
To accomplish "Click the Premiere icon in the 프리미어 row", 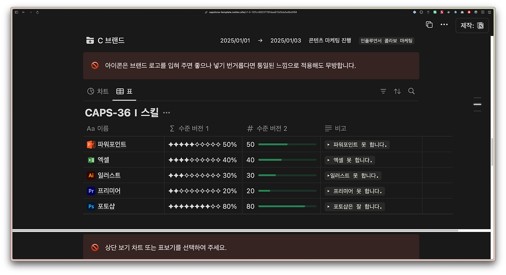I will coord(91,191).
